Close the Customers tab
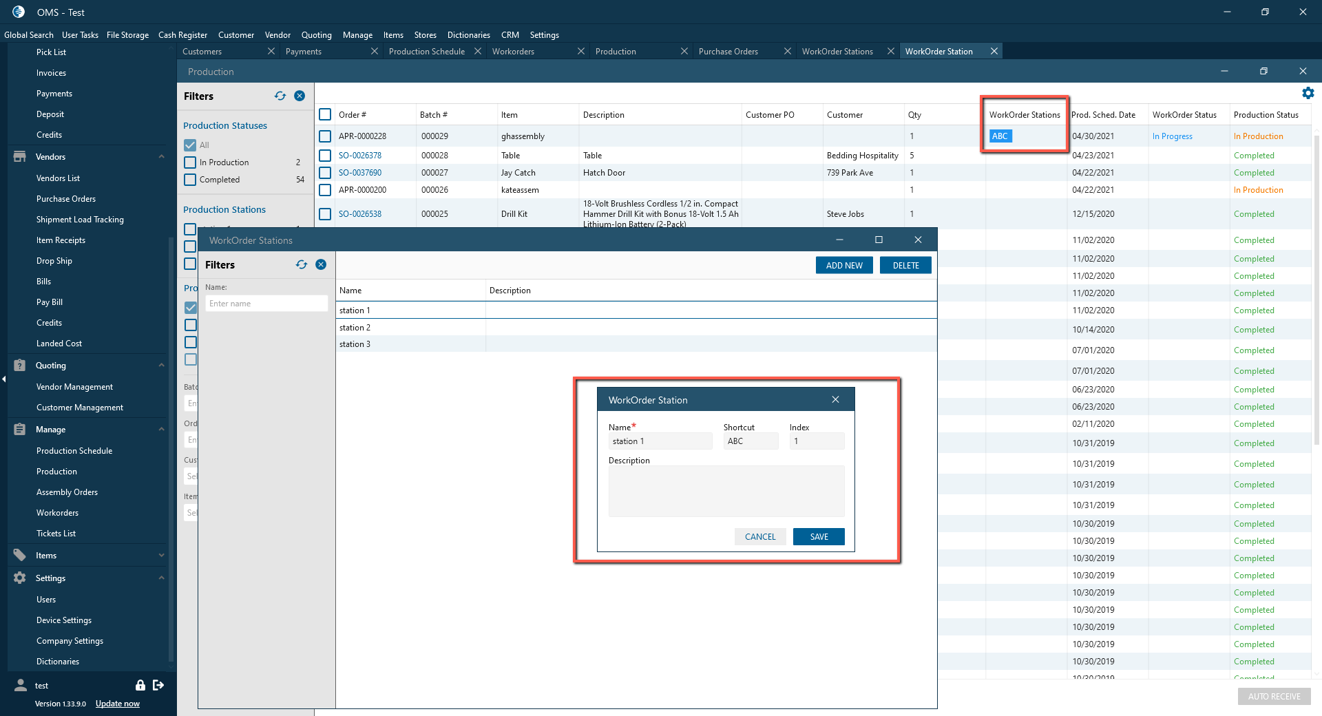Screen dimensions: 1322x716 pyautogui.click(x=271, y=51)
